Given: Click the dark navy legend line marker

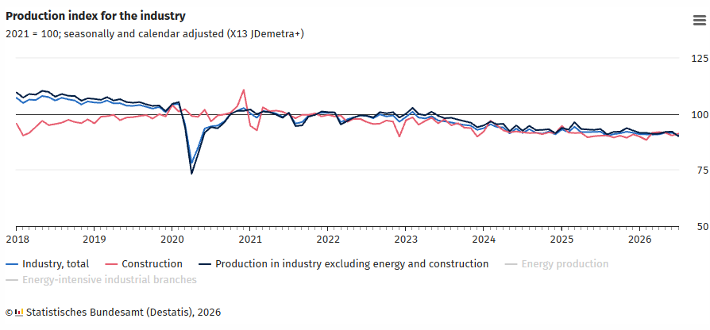Looking at the screenshot, I should pyautogui.click(x=205, y=264).
